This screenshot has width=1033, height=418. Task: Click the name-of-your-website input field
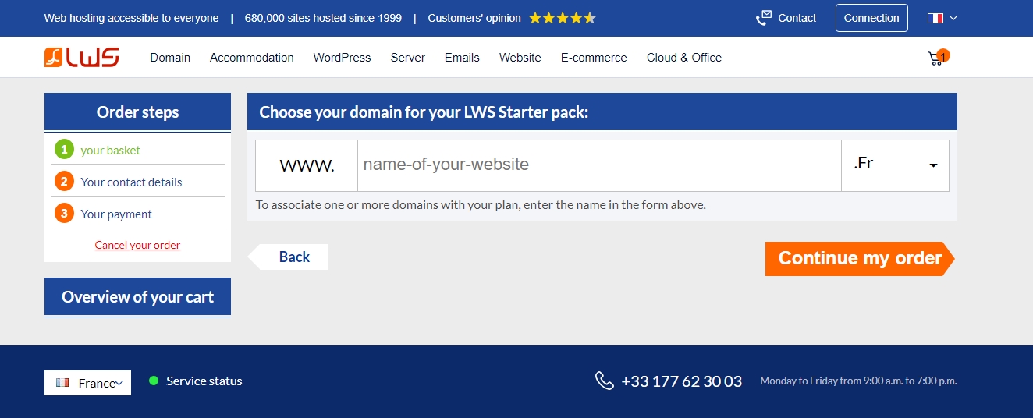pos(599,165)
